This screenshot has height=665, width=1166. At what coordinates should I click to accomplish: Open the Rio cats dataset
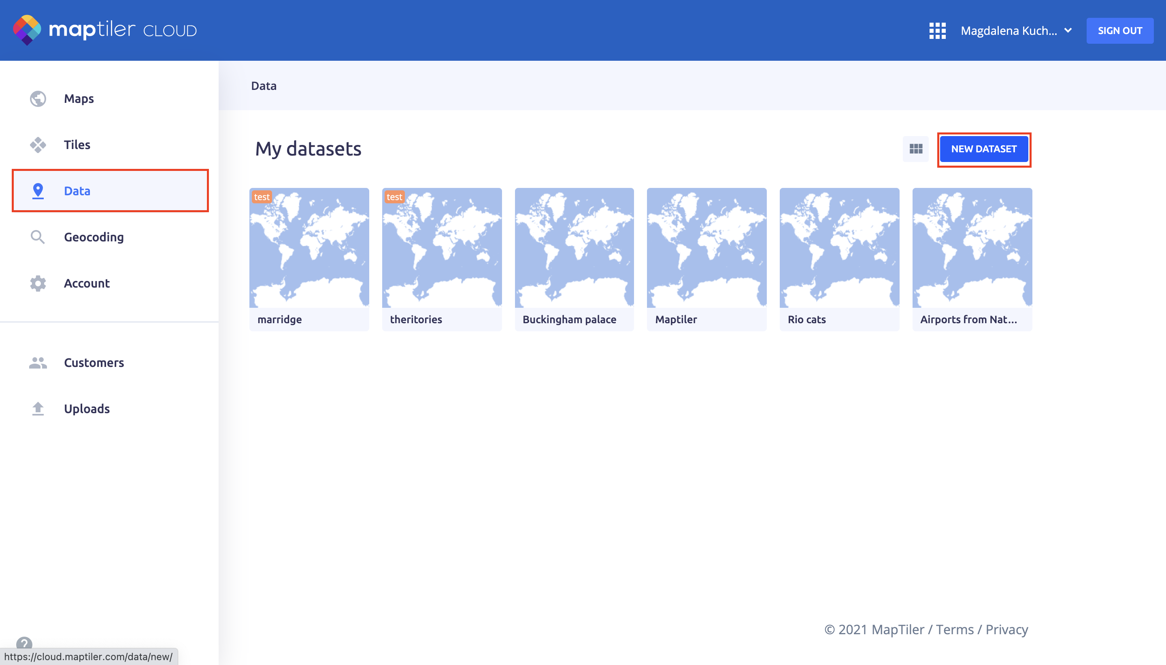pos(839,259)
